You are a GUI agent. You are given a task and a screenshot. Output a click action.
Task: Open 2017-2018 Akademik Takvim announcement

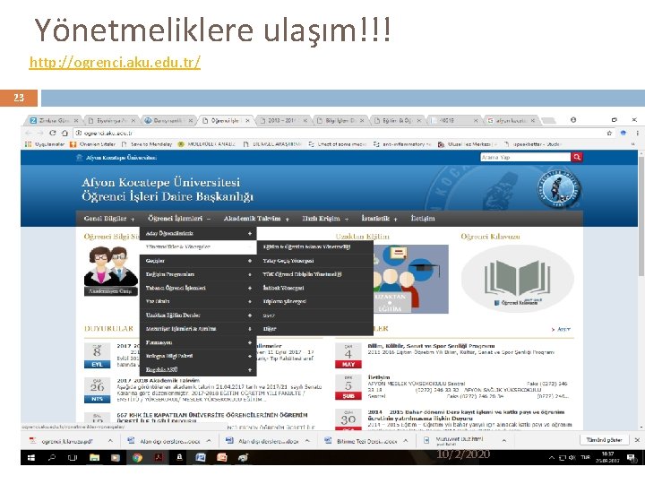coord(159,380)
